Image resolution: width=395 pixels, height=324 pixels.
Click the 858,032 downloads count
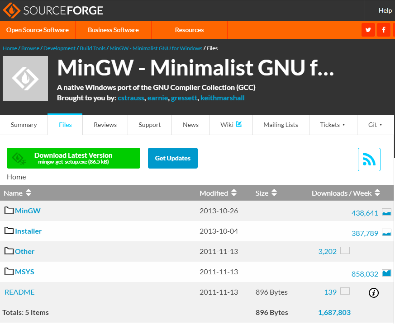(365, 274)
